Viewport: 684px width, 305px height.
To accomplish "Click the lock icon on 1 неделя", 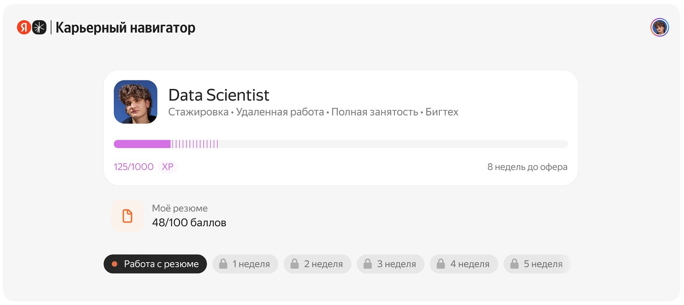I will [223, 264].
